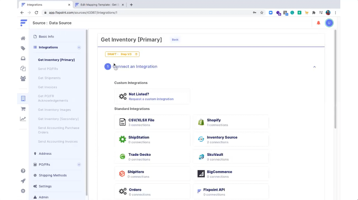Open the help question mark icon

pos(23,171)
